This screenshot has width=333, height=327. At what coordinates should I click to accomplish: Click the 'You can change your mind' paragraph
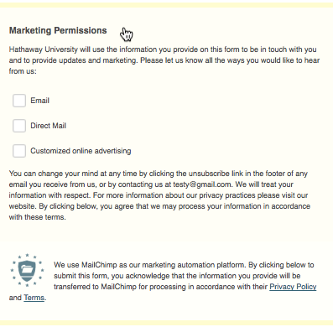click(x=159, y=195)
